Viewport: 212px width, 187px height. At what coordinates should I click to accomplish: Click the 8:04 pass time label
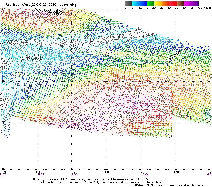tap(146, 175)
